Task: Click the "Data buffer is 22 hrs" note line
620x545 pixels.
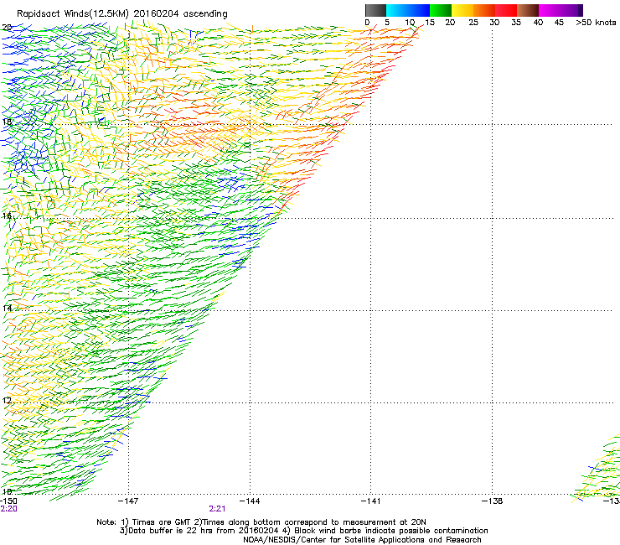Action: [303, 531]
